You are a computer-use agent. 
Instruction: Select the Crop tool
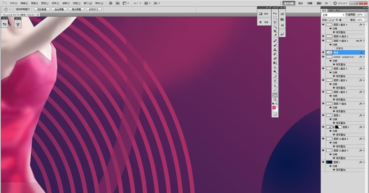275,31
